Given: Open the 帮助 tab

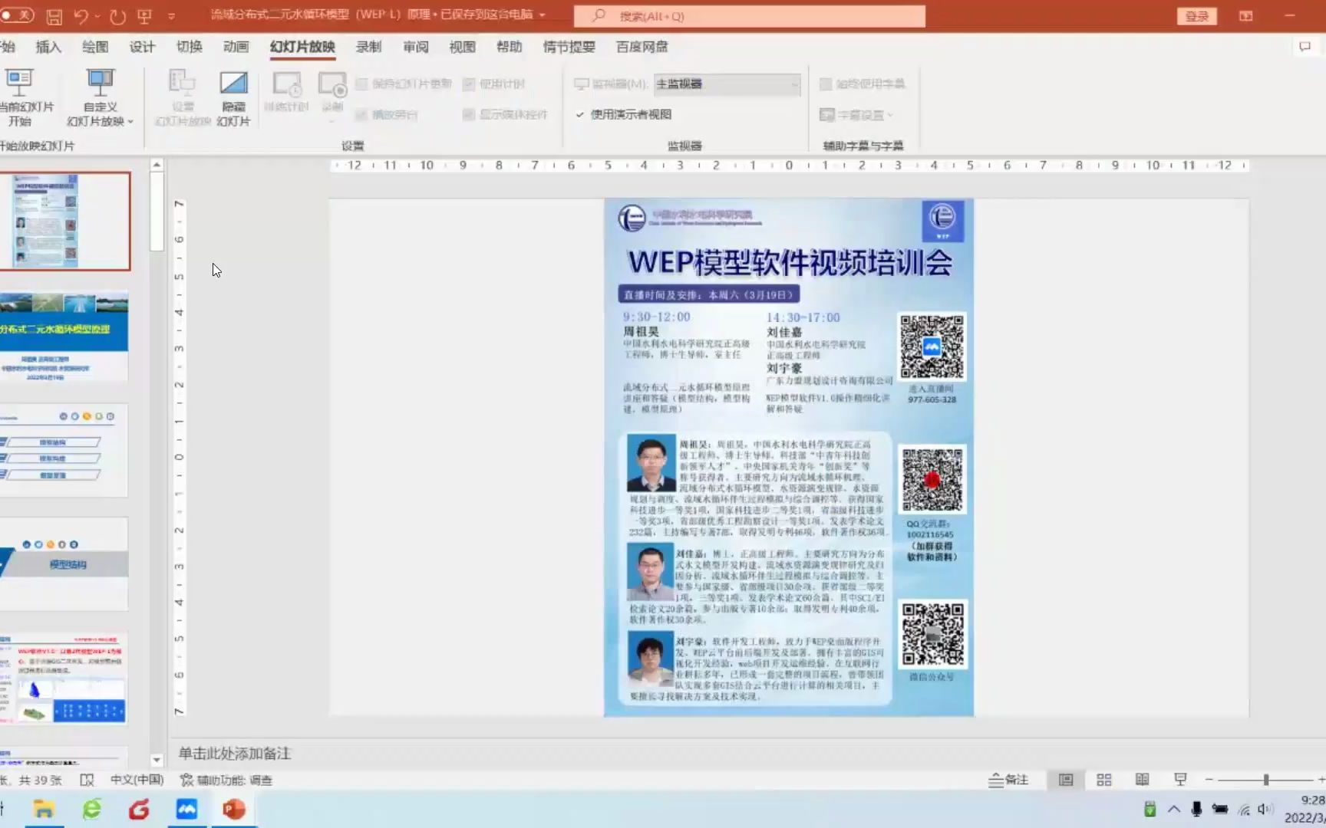Looking at the screenshot, I should (x=509, y=47).
